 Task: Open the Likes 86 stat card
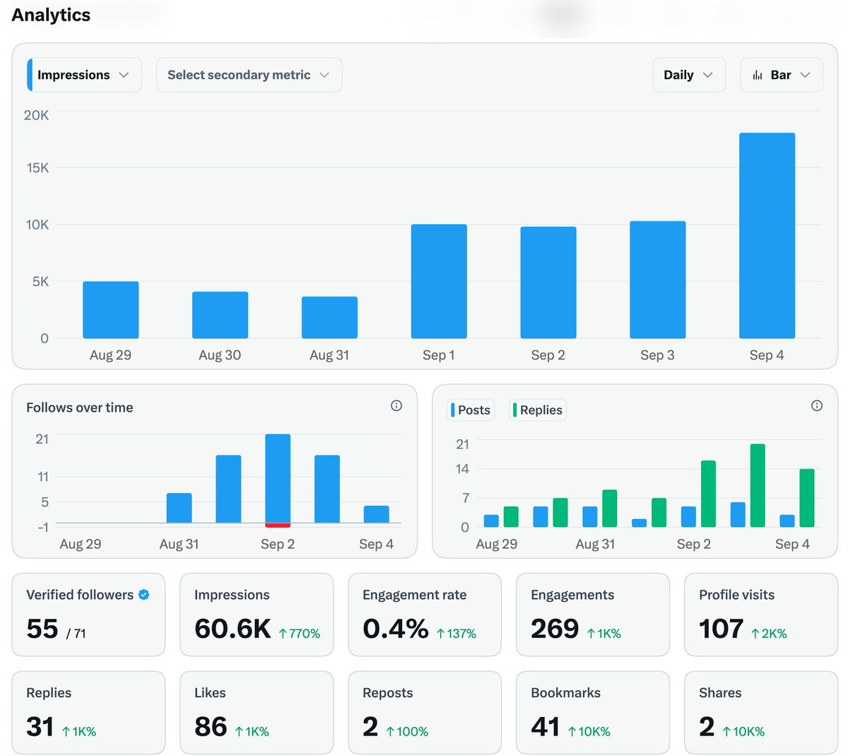click(257, 713)
